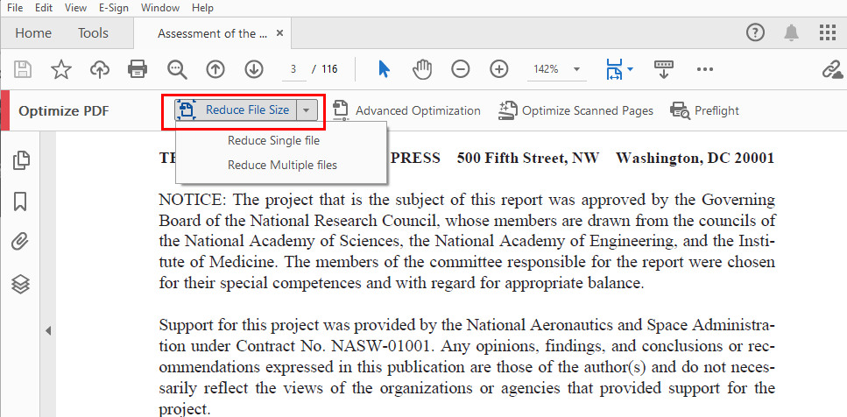Expand the page fit options arrow
The width and height of the screenshot is (847, 417).
tap(630, 69)
